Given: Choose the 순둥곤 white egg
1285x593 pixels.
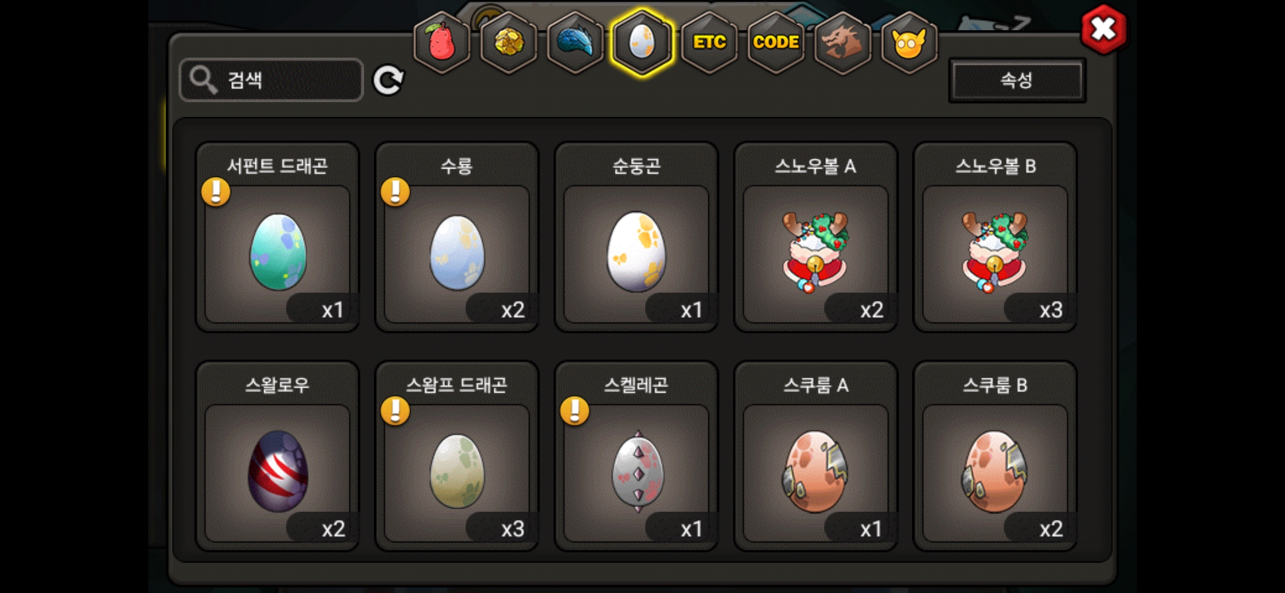Looking at the screenshot, I should pyautogui.click(x=637, y=237).
